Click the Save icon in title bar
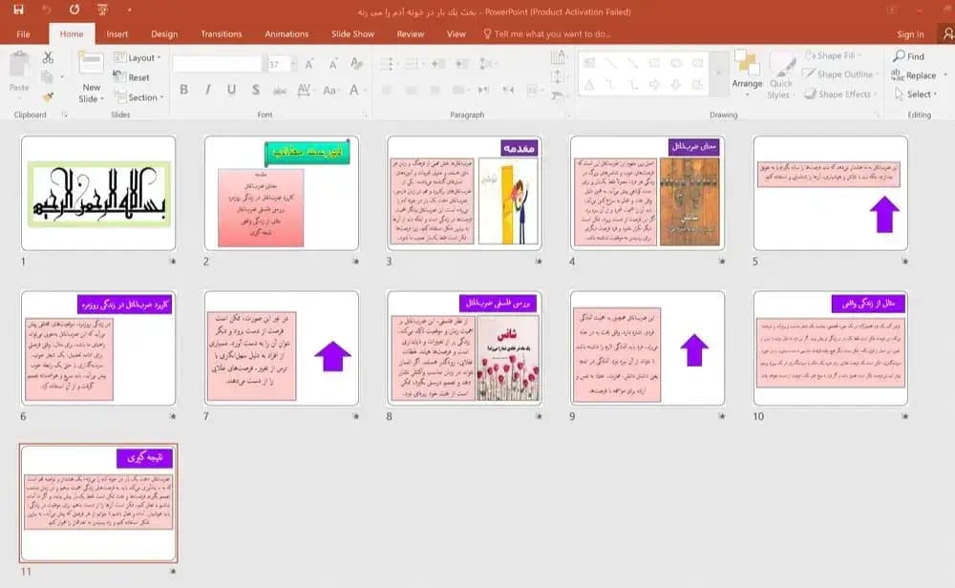 pyautogui.click(x=18, y=10)
